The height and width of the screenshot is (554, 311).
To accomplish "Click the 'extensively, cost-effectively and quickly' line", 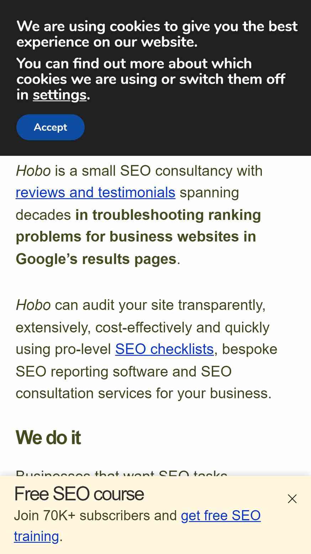I will pyautogui.click(x=143, y=327).
